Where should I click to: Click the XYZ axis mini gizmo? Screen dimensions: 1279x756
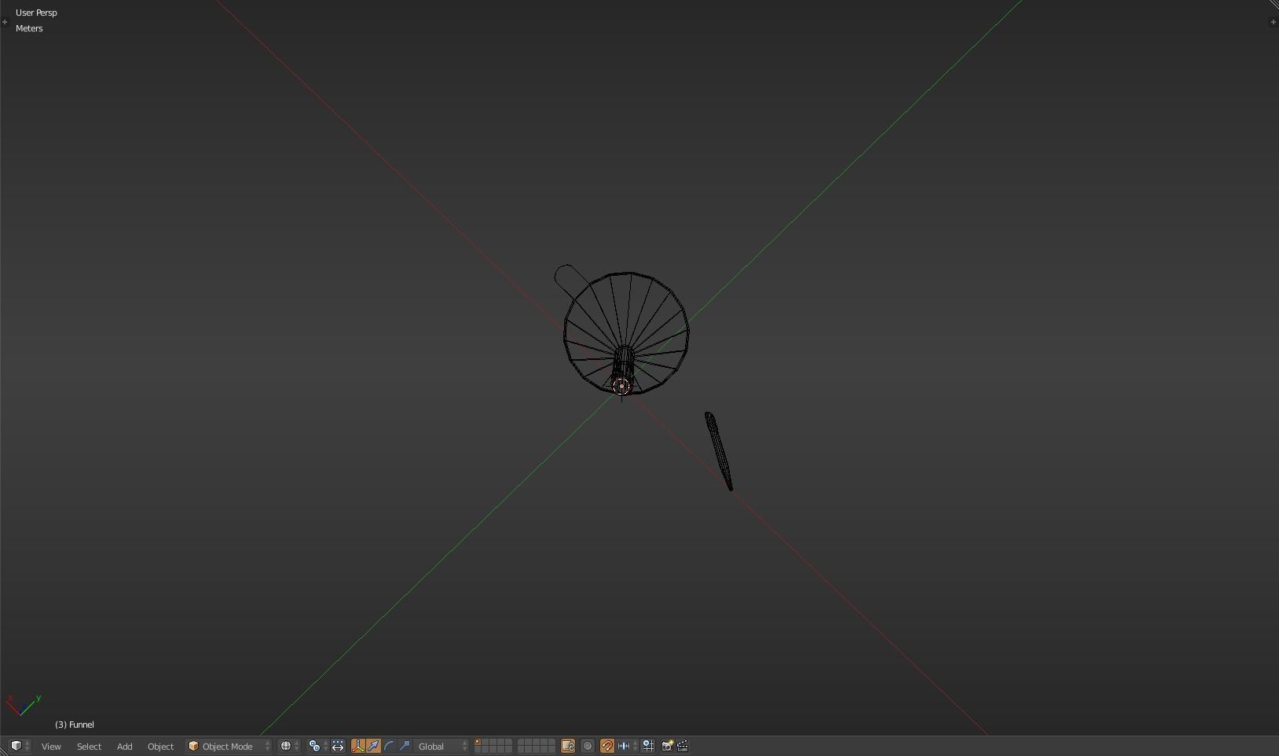(24, 705)
